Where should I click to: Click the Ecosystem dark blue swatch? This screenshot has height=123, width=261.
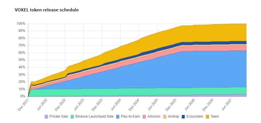click(183, 117)
